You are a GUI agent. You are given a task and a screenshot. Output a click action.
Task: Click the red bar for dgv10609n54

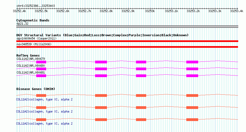127,41
